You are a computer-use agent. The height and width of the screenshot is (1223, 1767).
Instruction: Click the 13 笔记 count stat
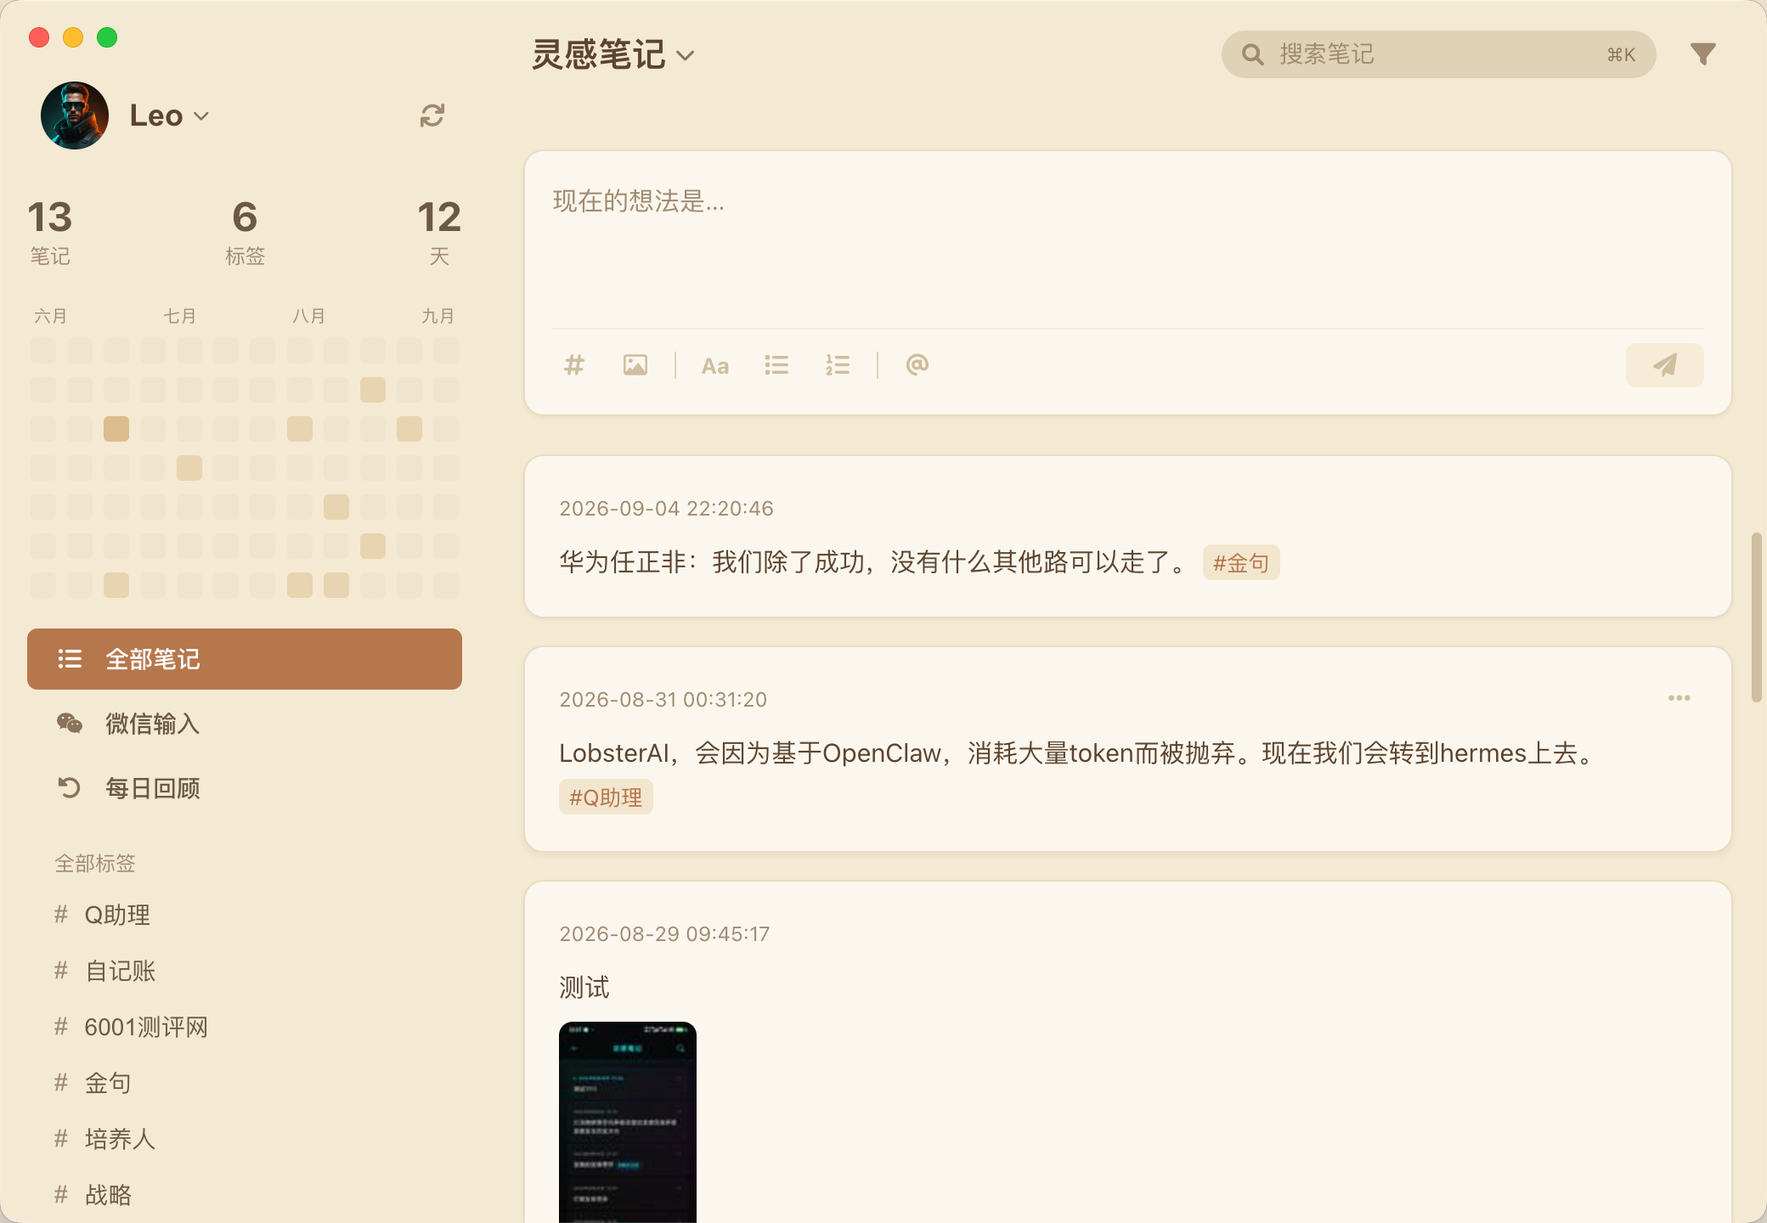point(50,232)
